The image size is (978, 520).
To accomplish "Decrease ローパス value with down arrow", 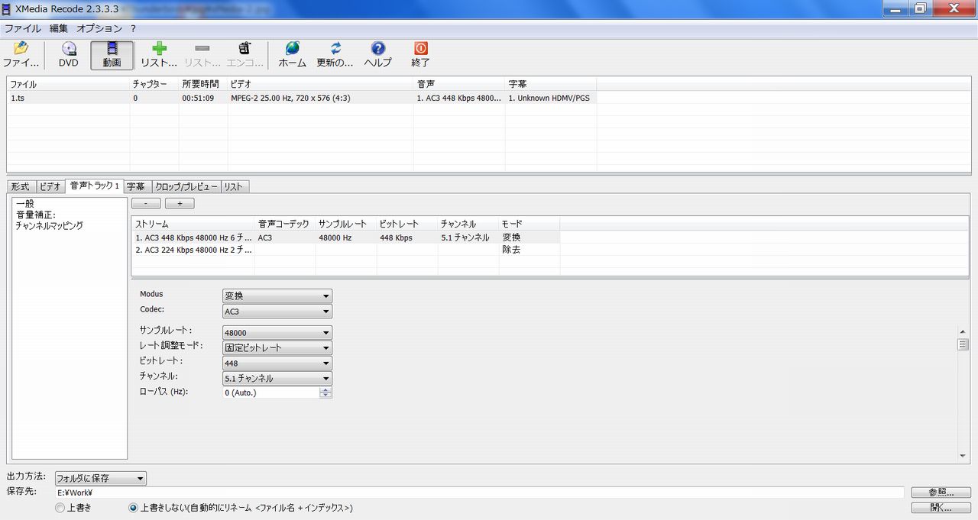I will [326, 396].
